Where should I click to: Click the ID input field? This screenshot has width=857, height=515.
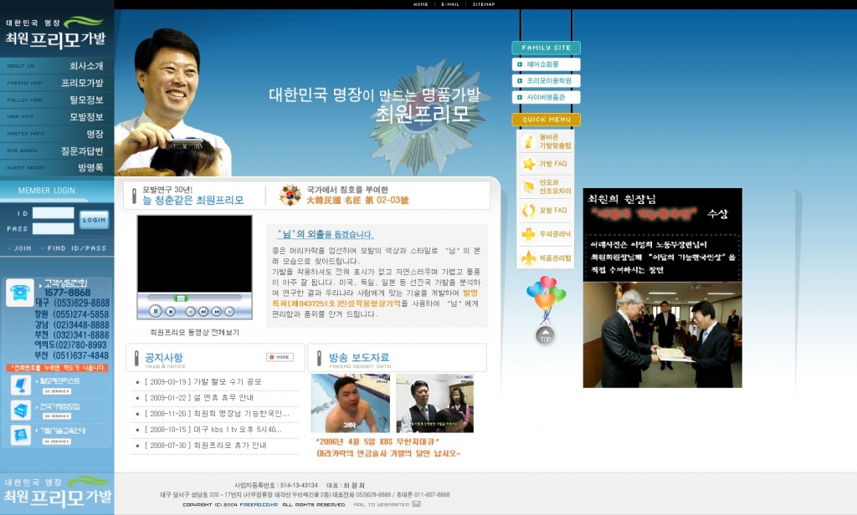[x=53, y=213]
